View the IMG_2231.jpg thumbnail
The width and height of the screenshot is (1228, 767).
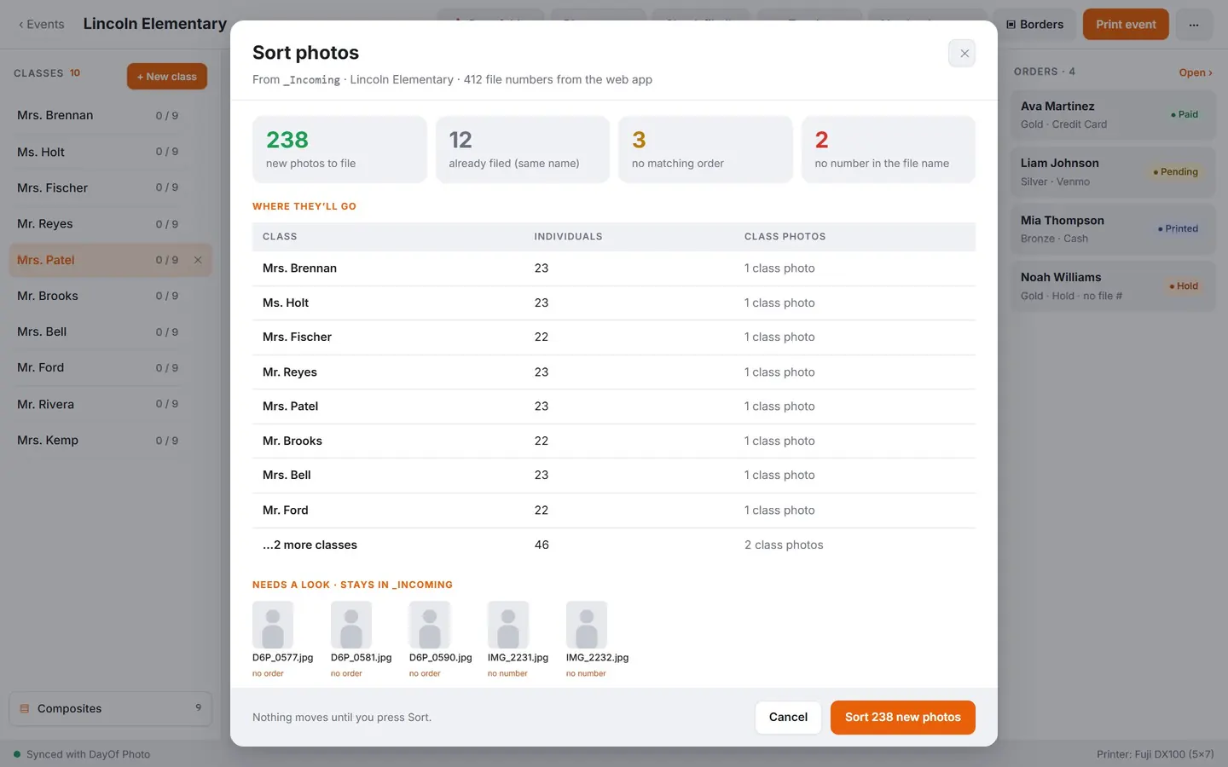(x=508, y=625)
